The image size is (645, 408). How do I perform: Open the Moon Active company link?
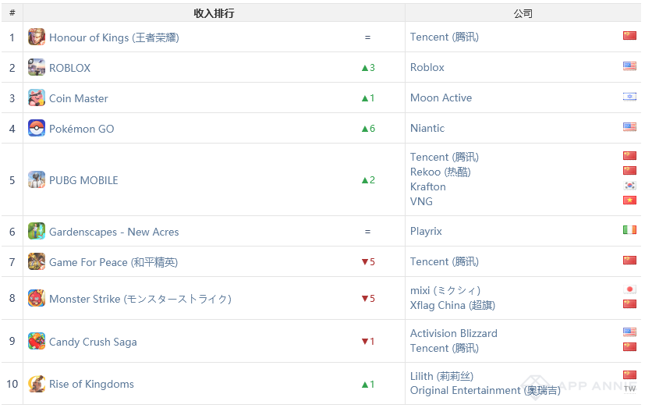pyautogui.click(x=441, y=98)
